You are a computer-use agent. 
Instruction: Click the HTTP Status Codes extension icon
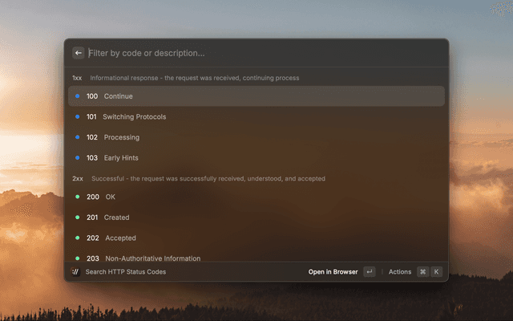coord(75,272)
